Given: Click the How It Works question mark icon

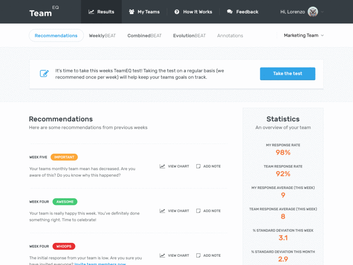Looking at the screenshot, I should click(177, 12).
